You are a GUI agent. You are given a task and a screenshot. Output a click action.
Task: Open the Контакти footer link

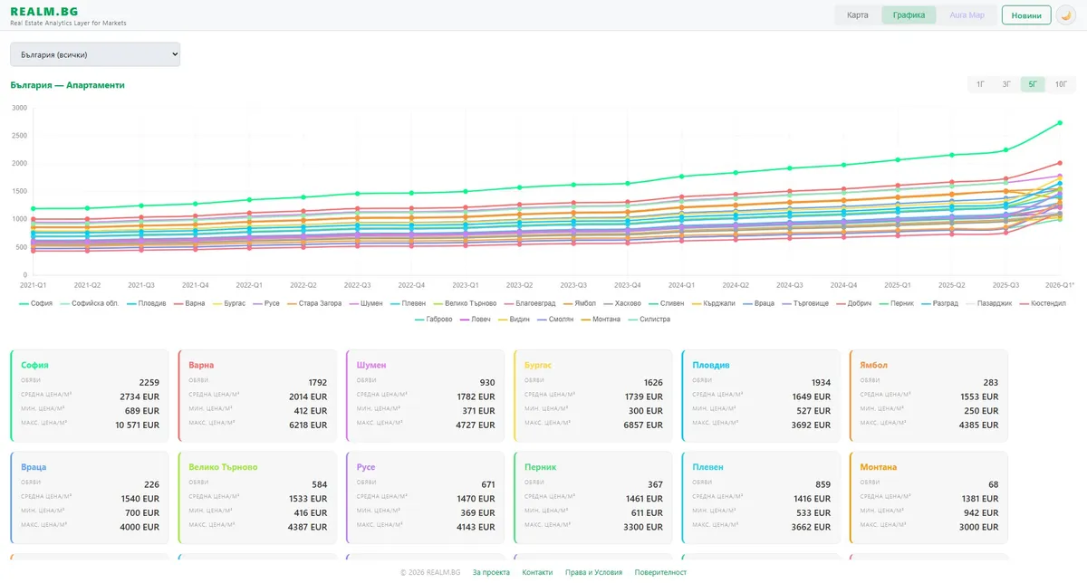click(537, 572)
